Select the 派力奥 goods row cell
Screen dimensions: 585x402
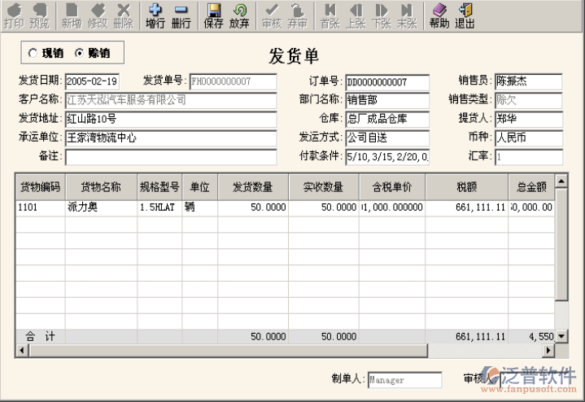coord(99,208)
